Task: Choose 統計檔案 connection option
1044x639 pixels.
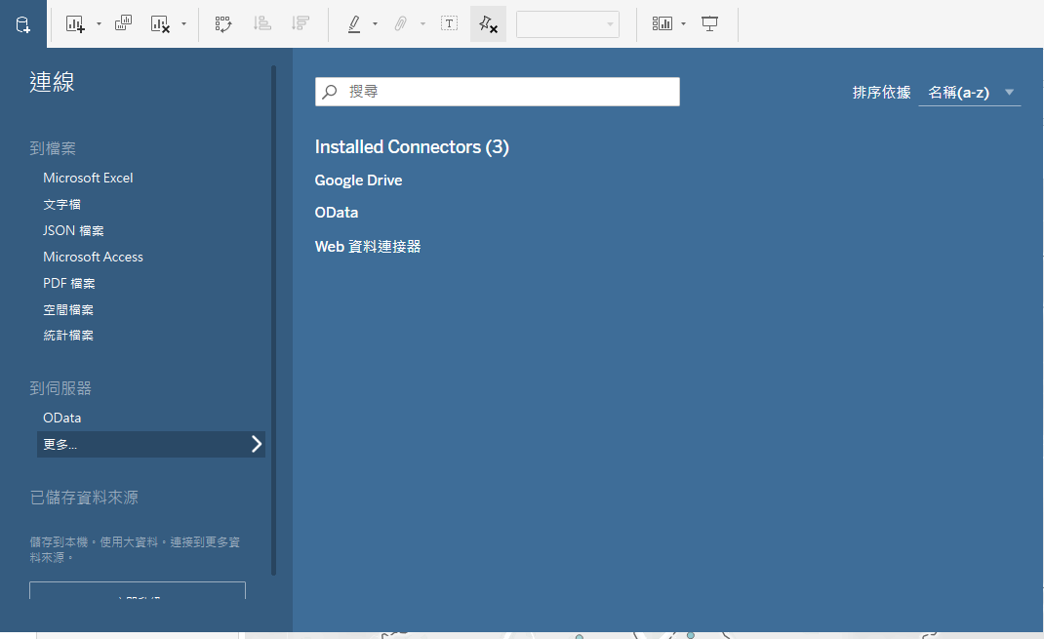Action: pos(68,336)
